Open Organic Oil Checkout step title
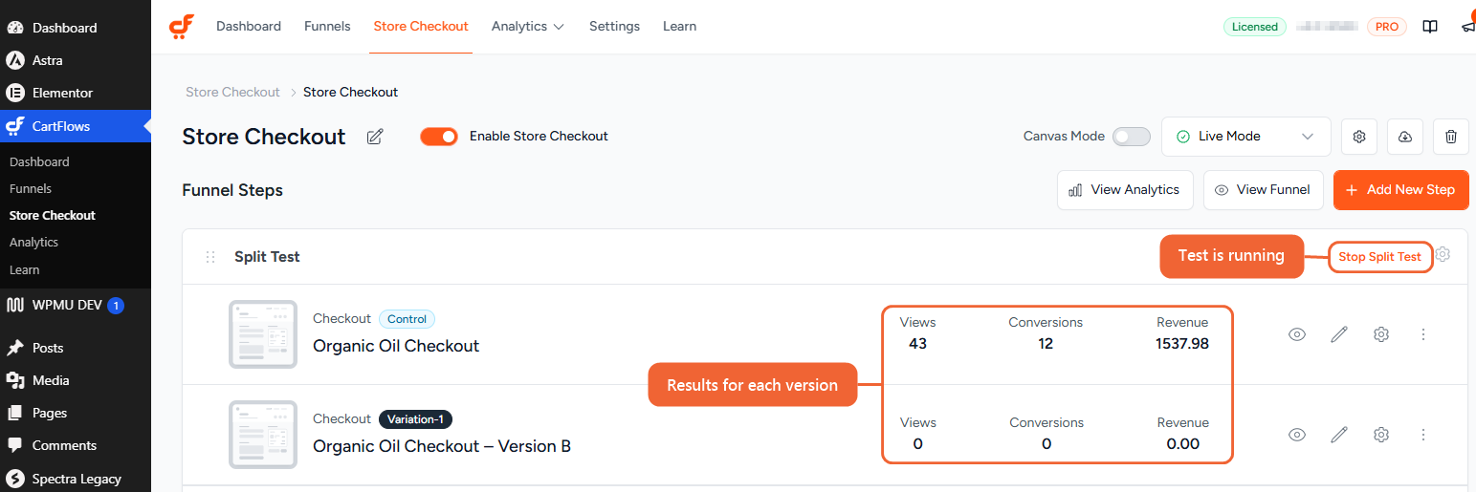Image resolution: width=1476 pixels, height=492 pixels. coord(396,346)
